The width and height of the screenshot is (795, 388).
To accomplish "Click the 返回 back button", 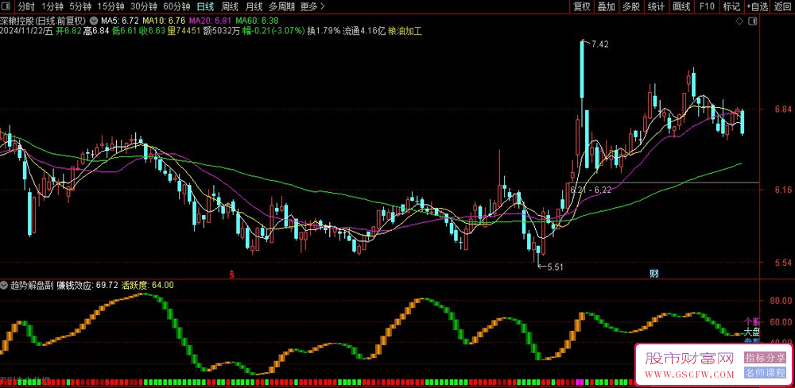I will coord(783,6).
